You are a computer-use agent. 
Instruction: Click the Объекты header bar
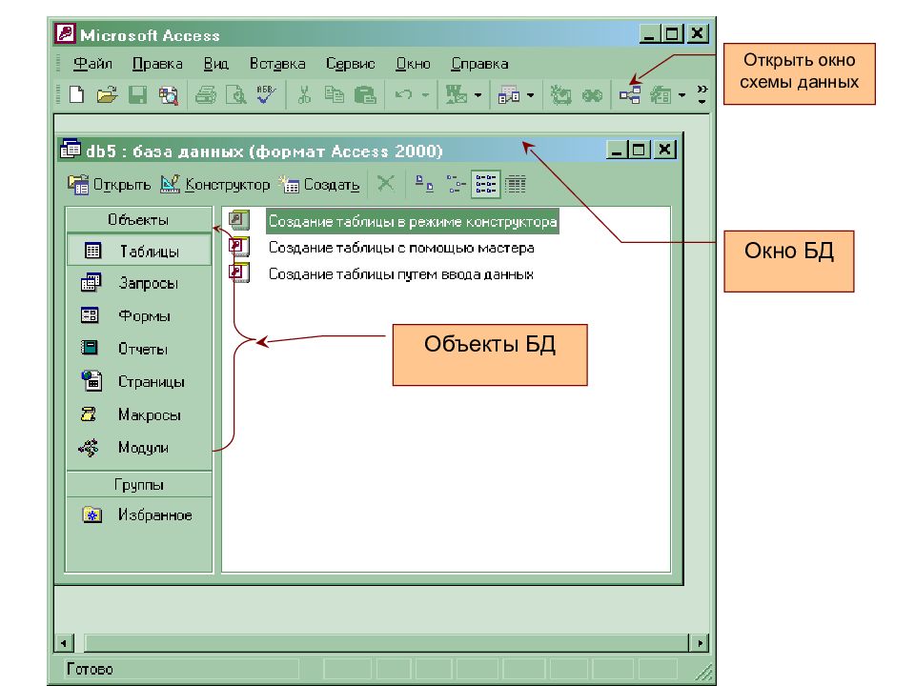tap(138, 219)
